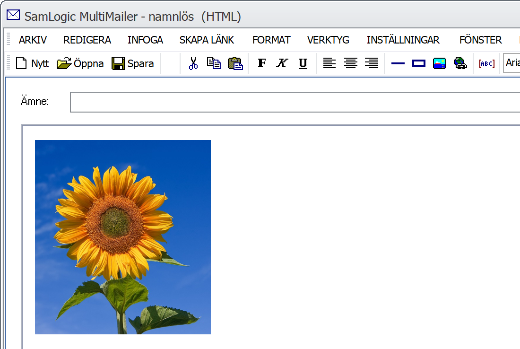Open the INSTÄLLNINGAR menu
The image size is (520, 349).
point(403,40)
